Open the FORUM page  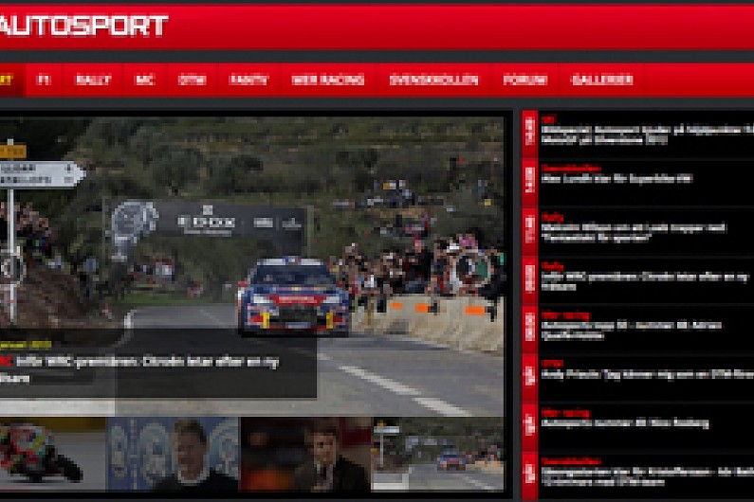click(525, 80)
